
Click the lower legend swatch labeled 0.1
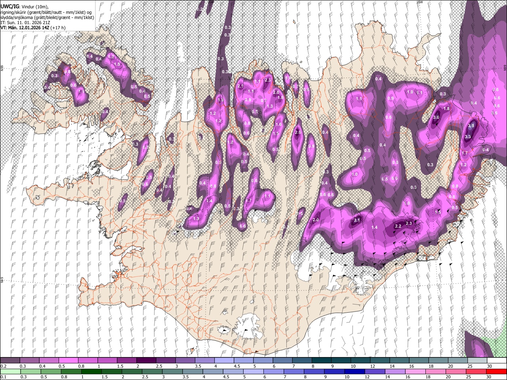point(11,371)
